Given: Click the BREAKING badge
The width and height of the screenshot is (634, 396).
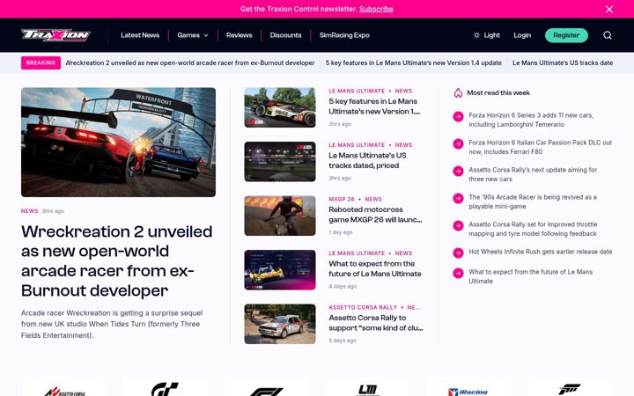Looking at the screenshot, I should [41, 62].
